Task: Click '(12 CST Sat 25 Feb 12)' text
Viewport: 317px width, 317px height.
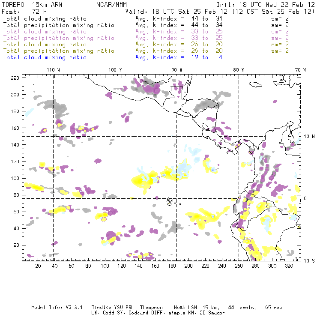Action: tap(273, 12)
